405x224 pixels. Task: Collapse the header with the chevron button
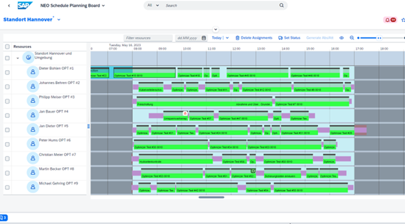pyautogui.click(x=215, y=29)
